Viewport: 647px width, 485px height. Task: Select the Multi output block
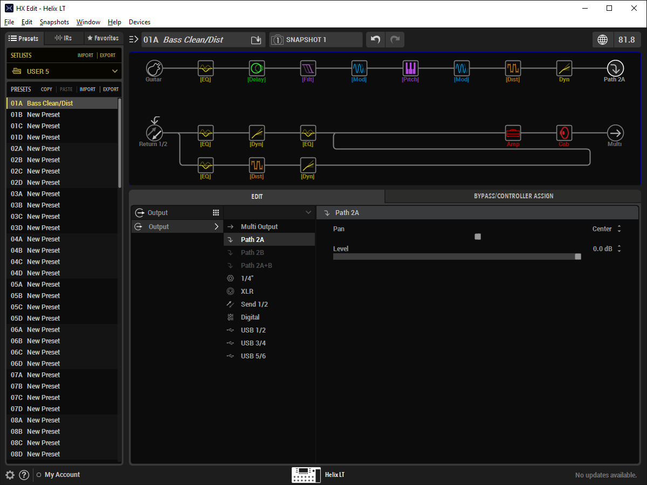click(615, 133)
